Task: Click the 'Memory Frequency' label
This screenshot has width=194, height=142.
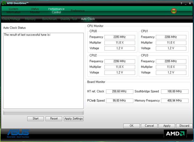Action: 147,101
